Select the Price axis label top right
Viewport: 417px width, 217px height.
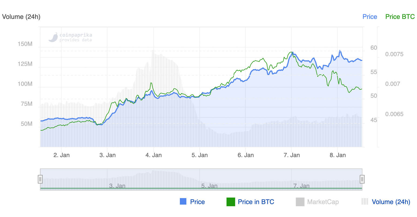[369, 16]
